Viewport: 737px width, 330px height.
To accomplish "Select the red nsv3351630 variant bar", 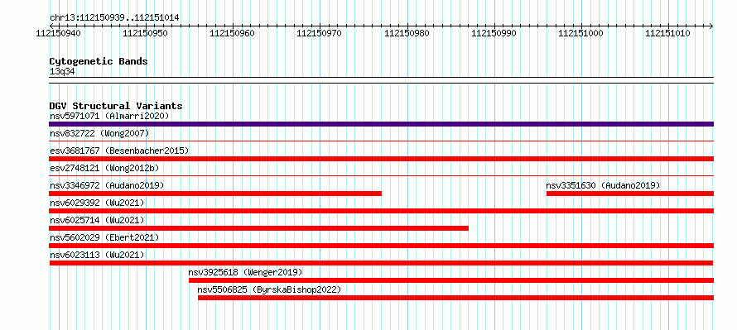I will tap(630, 194).
